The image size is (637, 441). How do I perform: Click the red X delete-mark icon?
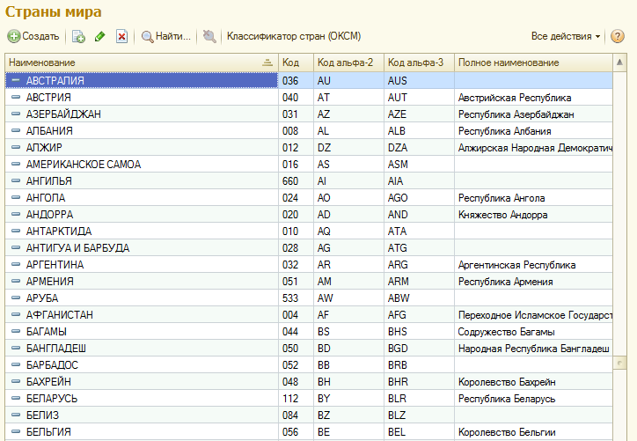(121, 37)
